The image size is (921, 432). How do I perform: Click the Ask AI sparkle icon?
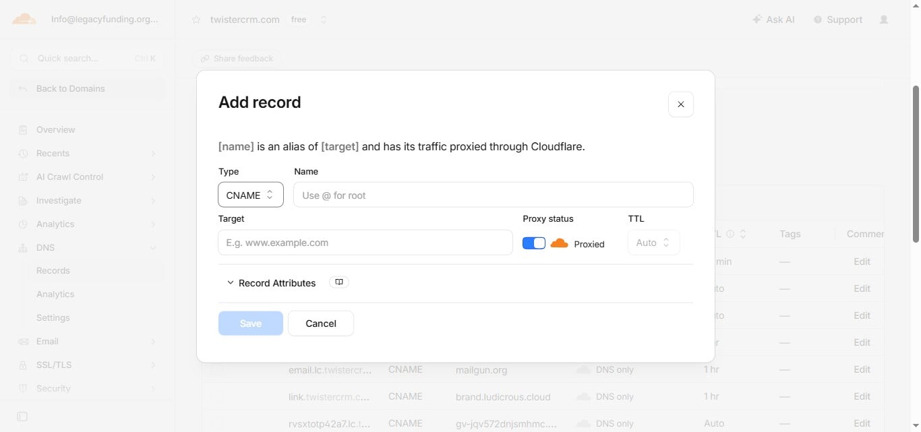[757, 20]
